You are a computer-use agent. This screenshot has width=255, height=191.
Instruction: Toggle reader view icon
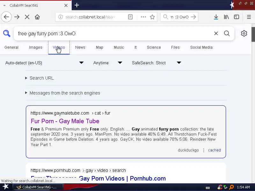130,17
